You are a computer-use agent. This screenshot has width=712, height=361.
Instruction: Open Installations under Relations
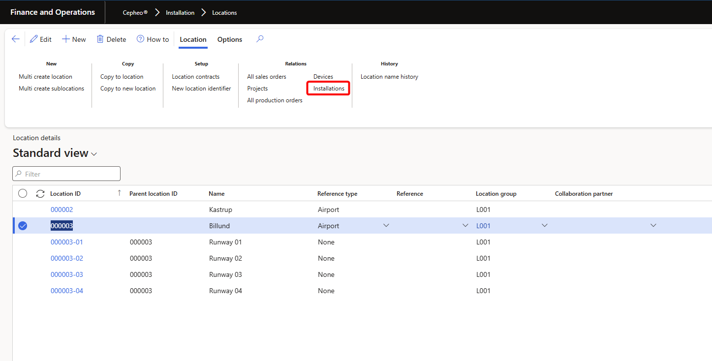click(329, 89)
